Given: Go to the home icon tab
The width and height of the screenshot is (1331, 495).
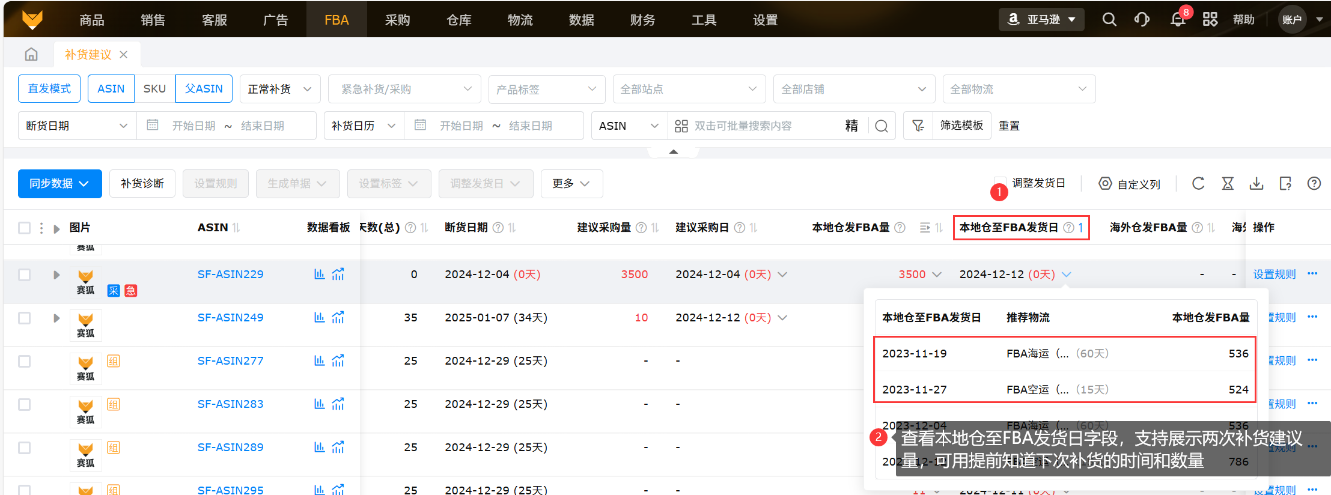Looking at the screenshot, I should (x=31, y=55).
